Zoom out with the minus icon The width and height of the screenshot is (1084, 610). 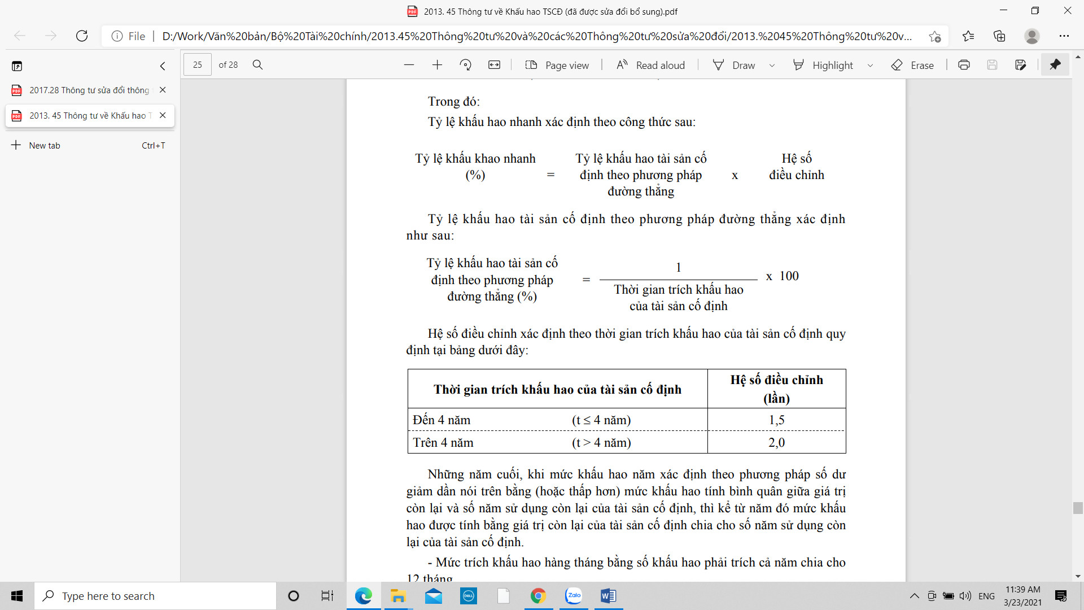(x=409, y=65)
